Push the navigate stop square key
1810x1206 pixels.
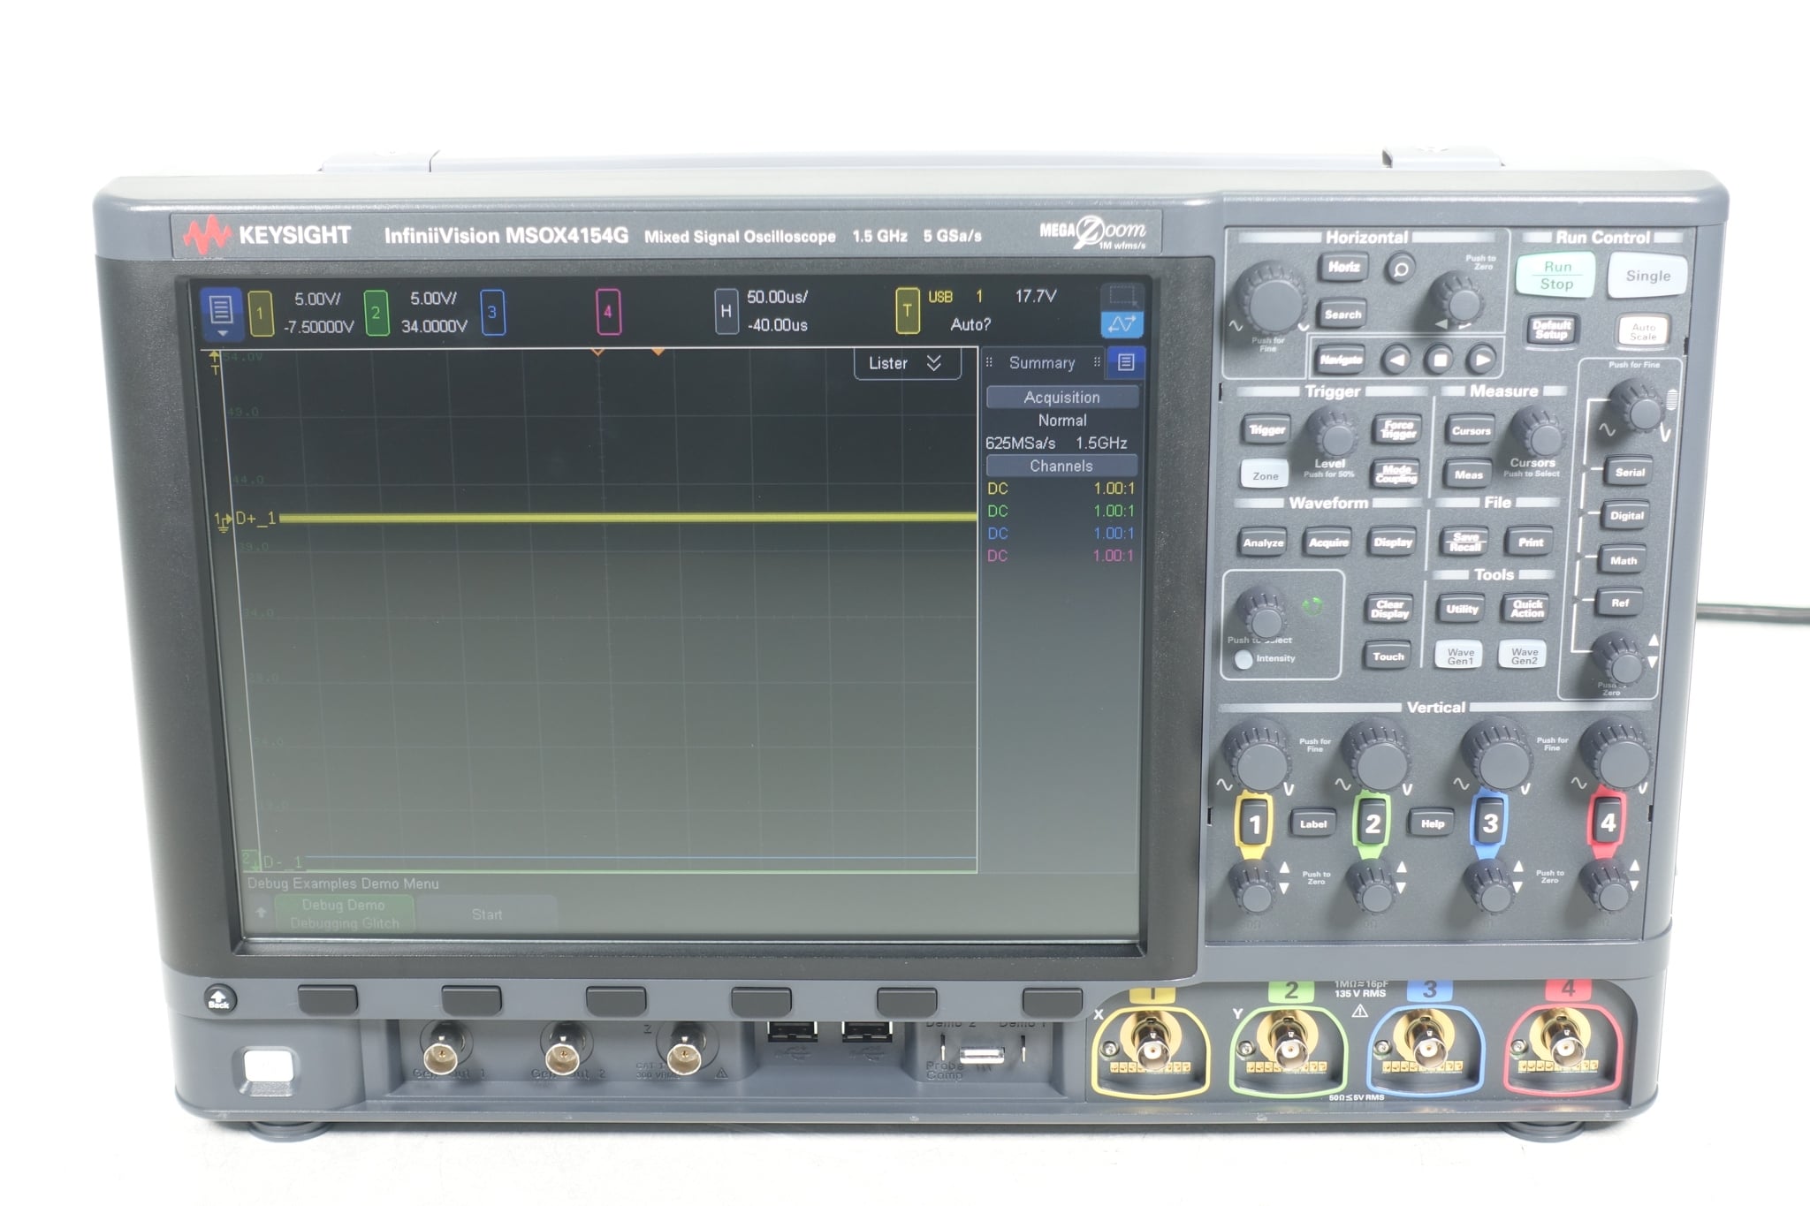pos(1439,360)
